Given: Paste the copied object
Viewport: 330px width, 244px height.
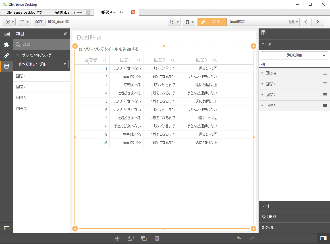Looking at the screenshot, I should (144, 238).
